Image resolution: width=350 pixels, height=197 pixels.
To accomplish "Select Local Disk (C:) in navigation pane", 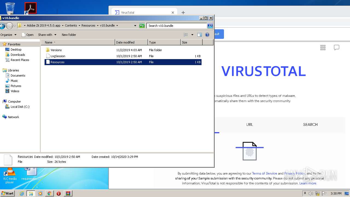I will [20, 107].
